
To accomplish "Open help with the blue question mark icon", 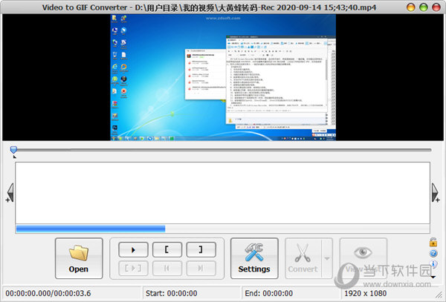I will [x=433, y=254].
